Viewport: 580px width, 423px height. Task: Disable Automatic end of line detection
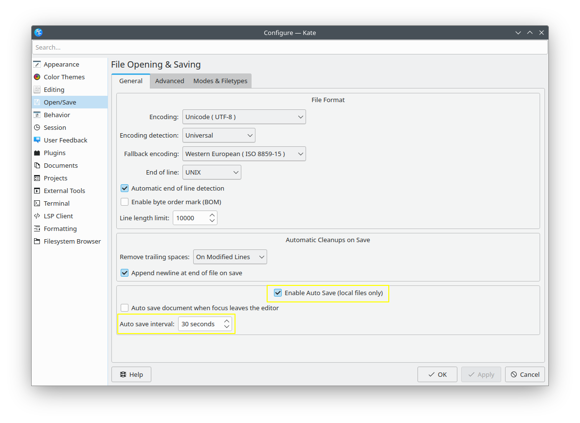(x=125, y=188)
